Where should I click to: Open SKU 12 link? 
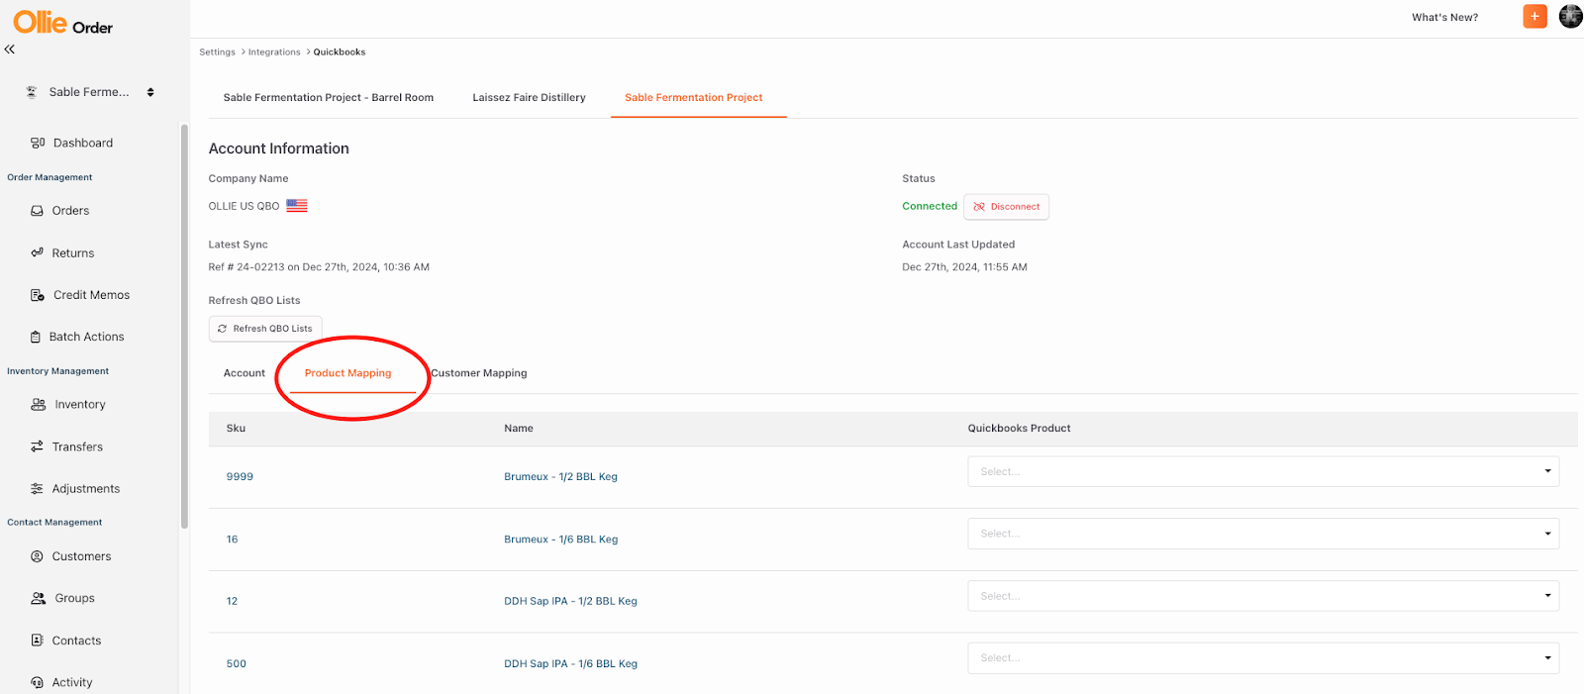[x=232, y=601]
